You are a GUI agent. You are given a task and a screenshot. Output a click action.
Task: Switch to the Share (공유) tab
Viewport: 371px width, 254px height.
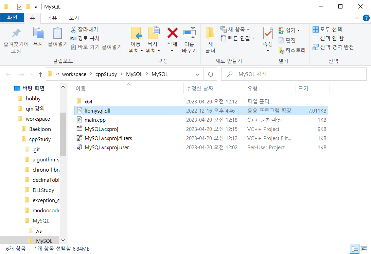point(52,18)
